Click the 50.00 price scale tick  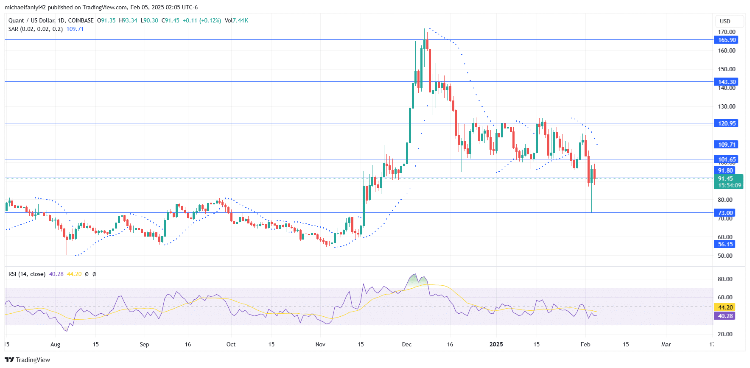[x=725, y=256]
